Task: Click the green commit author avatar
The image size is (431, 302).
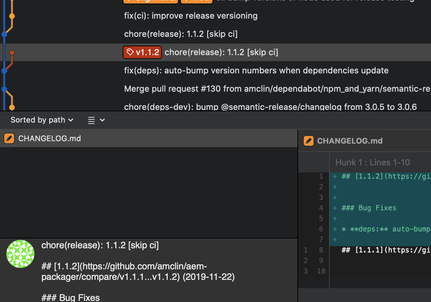Action: (20, 254)
